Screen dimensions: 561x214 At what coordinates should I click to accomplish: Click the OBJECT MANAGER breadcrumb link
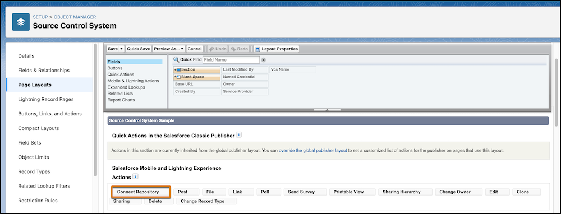click(x=75, y=17)
